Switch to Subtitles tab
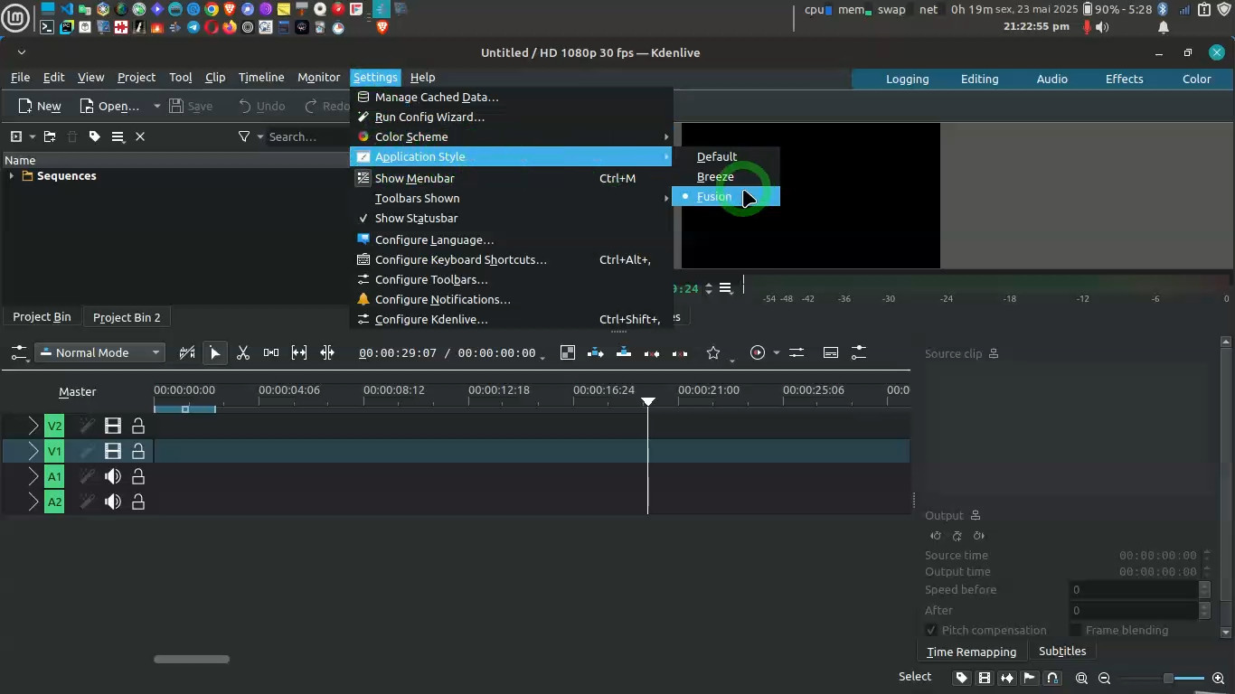This screenshot has height=694, width=1235. point(1062,651)
